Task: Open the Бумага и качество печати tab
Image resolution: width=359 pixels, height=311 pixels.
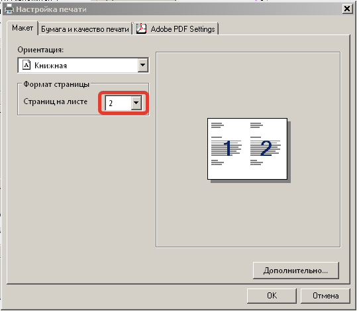Action: (85, 29)
